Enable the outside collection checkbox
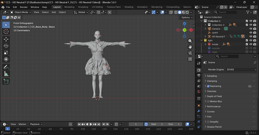The image size is (259, 135). tap(247, 48)
